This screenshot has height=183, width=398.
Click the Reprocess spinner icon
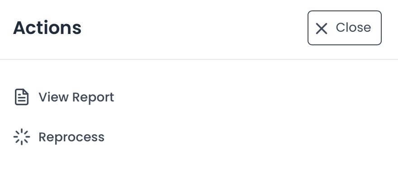(22, 137)
